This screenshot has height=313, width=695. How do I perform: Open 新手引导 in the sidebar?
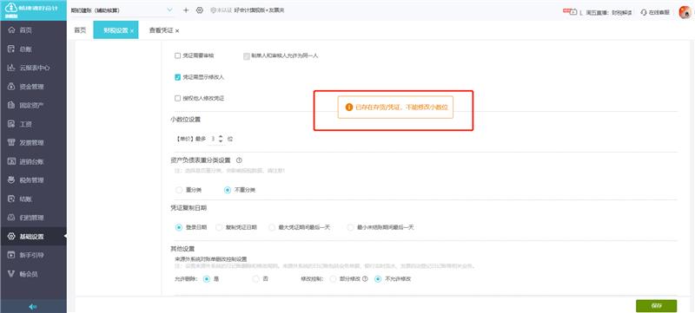(x=33, y=255)
